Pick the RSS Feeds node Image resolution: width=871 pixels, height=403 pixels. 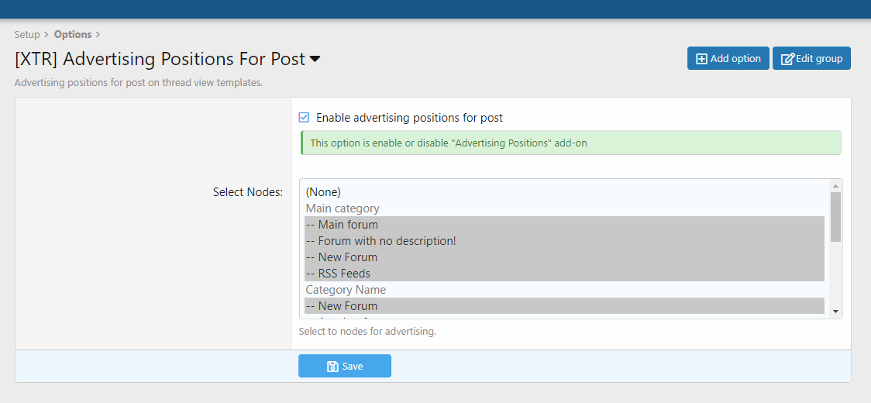coord(338,274)
